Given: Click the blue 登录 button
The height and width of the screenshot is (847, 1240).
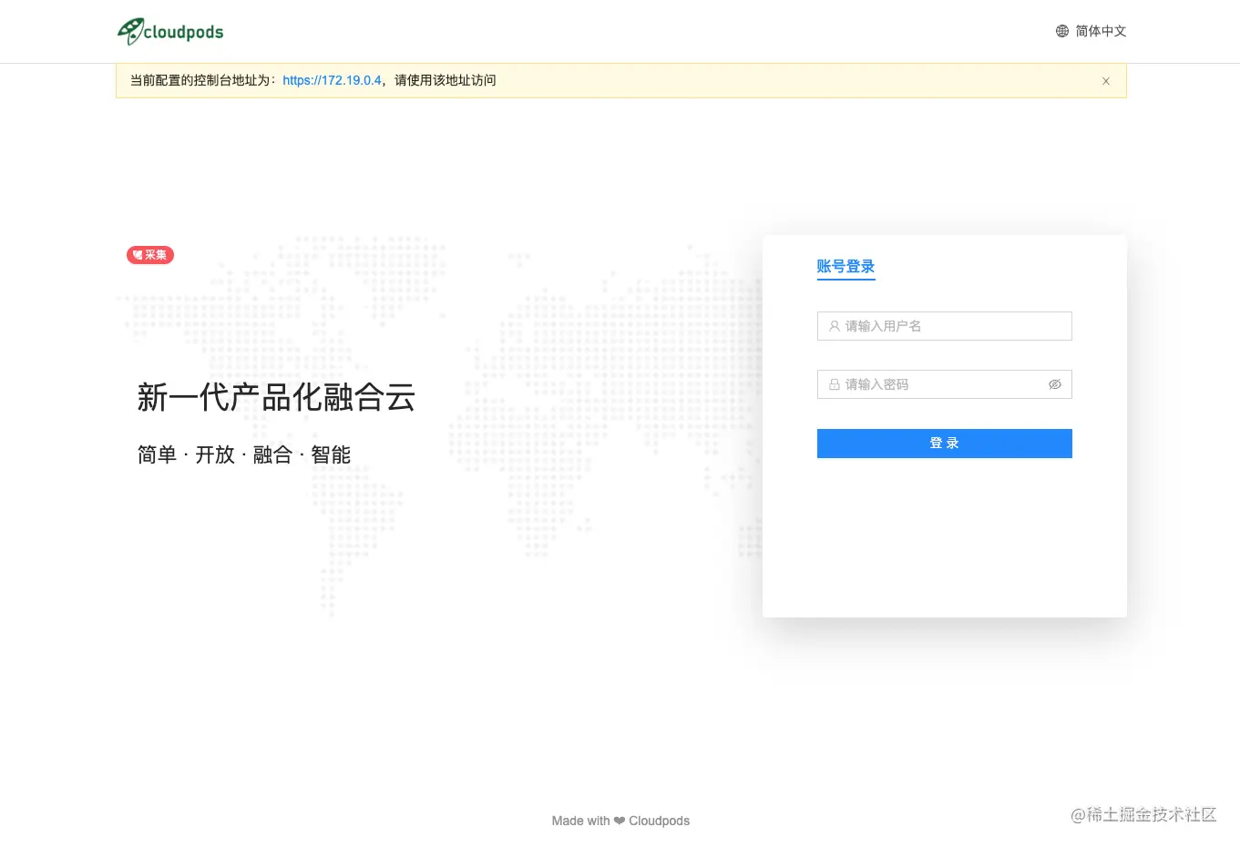Looking at the screenshot, I should tap(944, 444).
